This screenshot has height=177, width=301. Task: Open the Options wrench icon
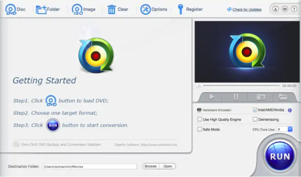pyautogui.click(x=145, y=10)
